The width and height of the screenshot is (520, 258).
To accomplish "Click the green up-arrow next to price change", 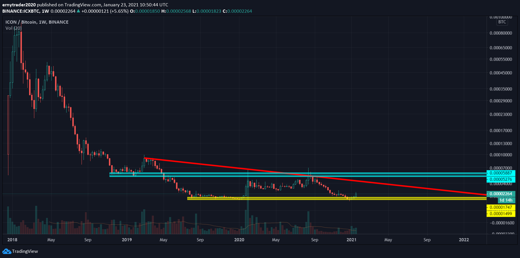I will pos(78,11).
